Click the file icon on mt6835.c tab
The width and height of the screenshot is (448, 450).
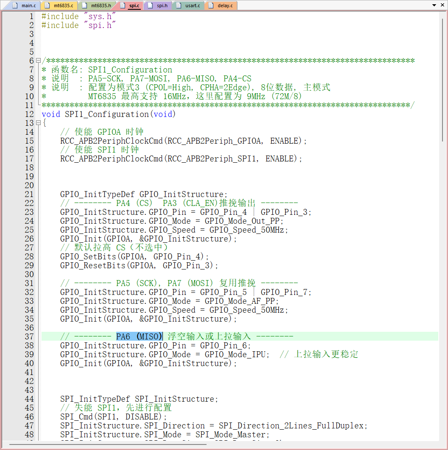47,6
